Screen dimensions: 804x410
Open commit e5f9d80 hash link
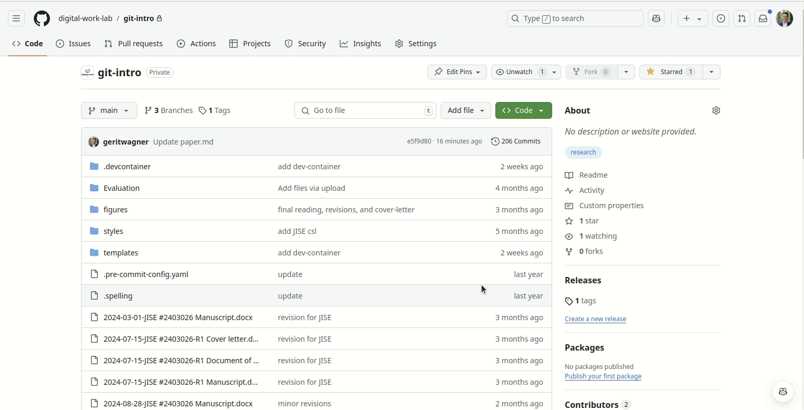tap(419, 141)
